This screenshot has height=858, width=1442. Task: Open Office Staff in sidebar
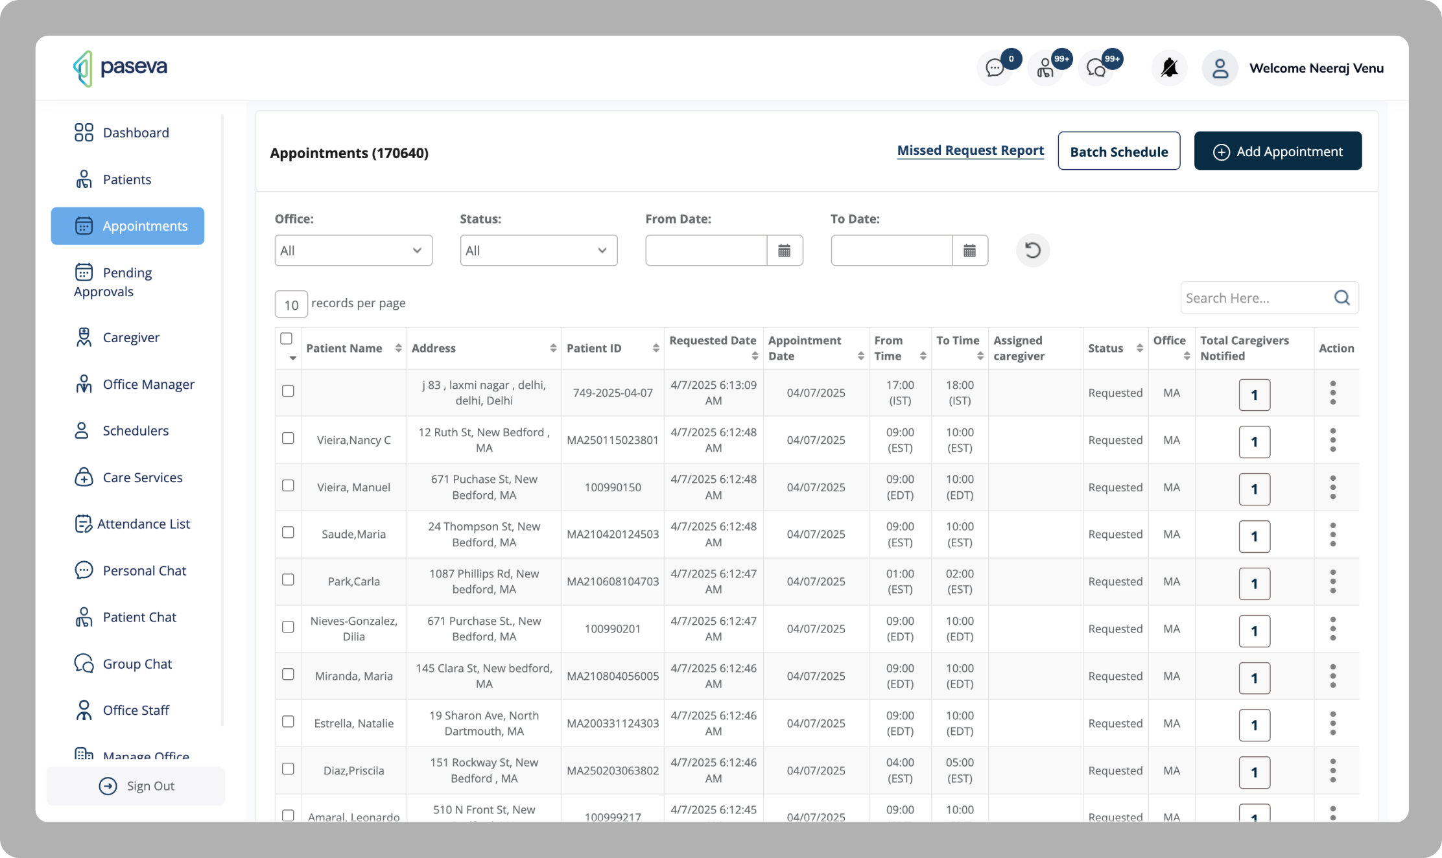(x=122, y=710)
